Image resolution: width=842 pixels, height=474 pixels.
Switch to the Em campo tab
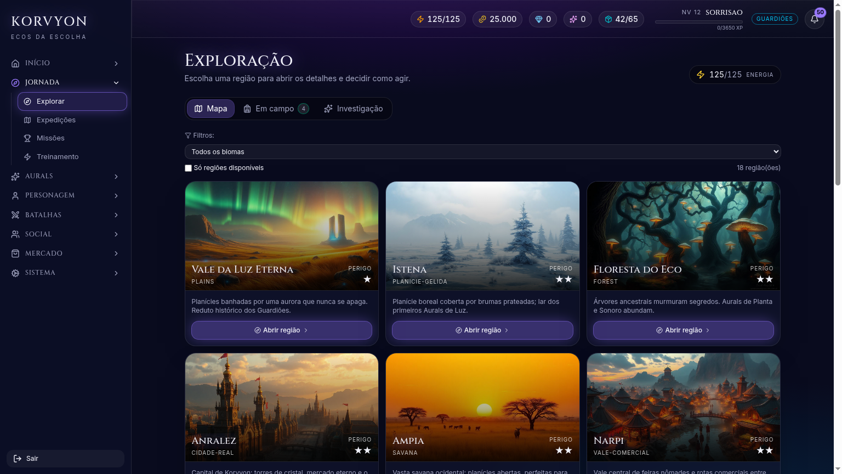point(276,109)
